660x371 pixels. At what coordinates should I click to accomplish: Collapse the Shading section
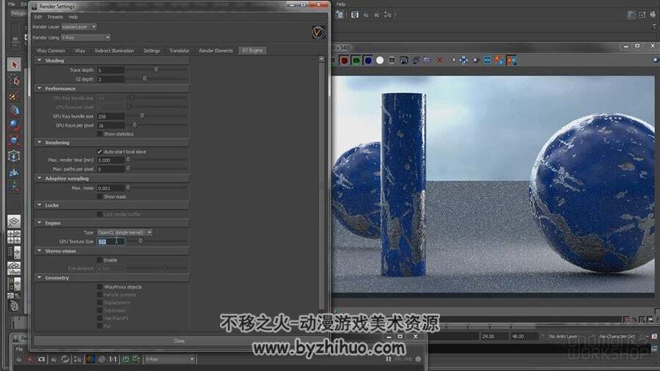pos(40,60)
